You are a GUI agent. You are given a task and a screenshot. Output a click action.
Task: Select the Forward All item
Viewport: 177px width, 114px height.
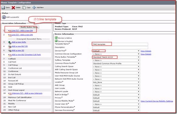point(13,81)
